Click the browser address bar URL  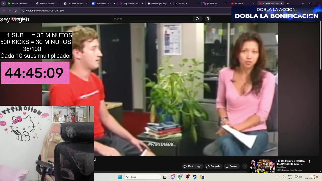[45, 11]
